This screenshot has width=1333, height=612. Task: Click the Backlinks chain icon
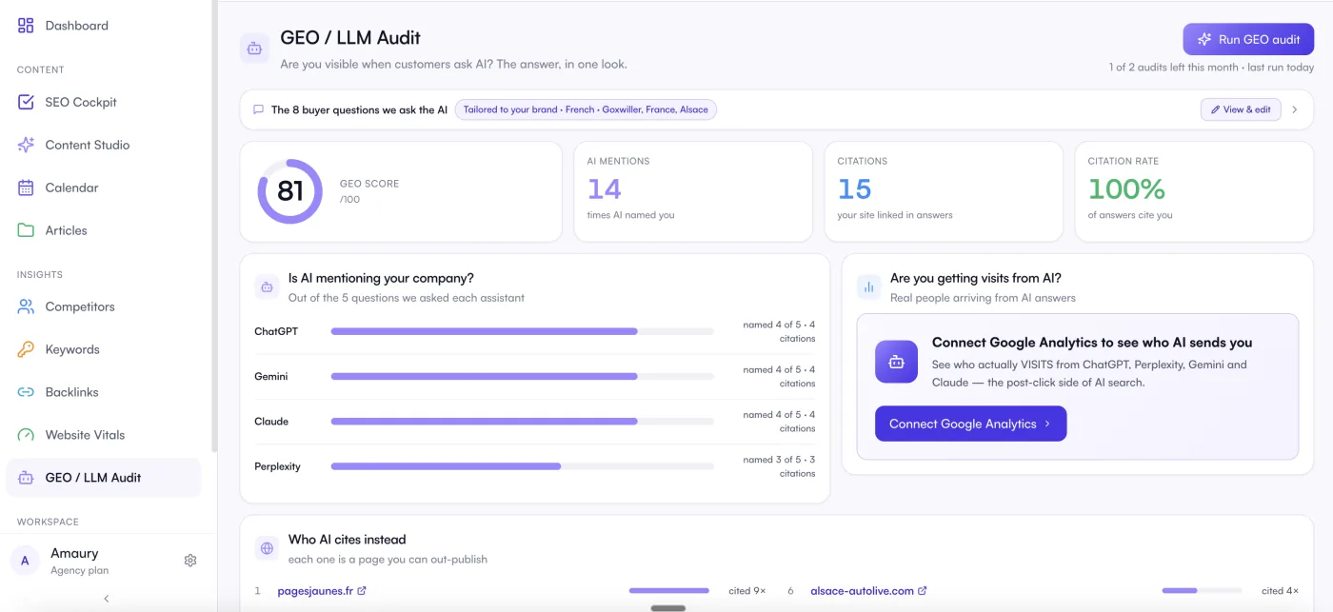click(x=26, y=392)
